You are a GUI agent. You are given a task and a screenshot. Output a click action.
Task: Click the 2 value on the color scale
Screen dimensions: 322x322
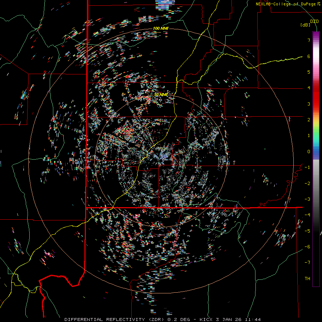click(309, 120)
